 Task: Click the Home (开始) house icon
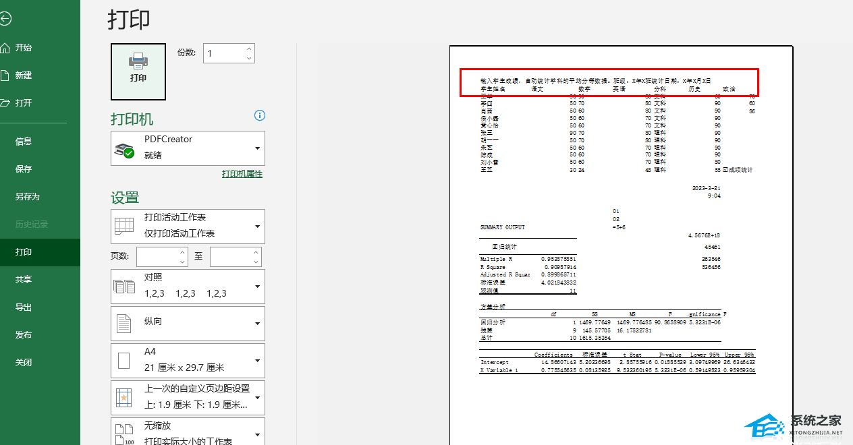[5, 48]
